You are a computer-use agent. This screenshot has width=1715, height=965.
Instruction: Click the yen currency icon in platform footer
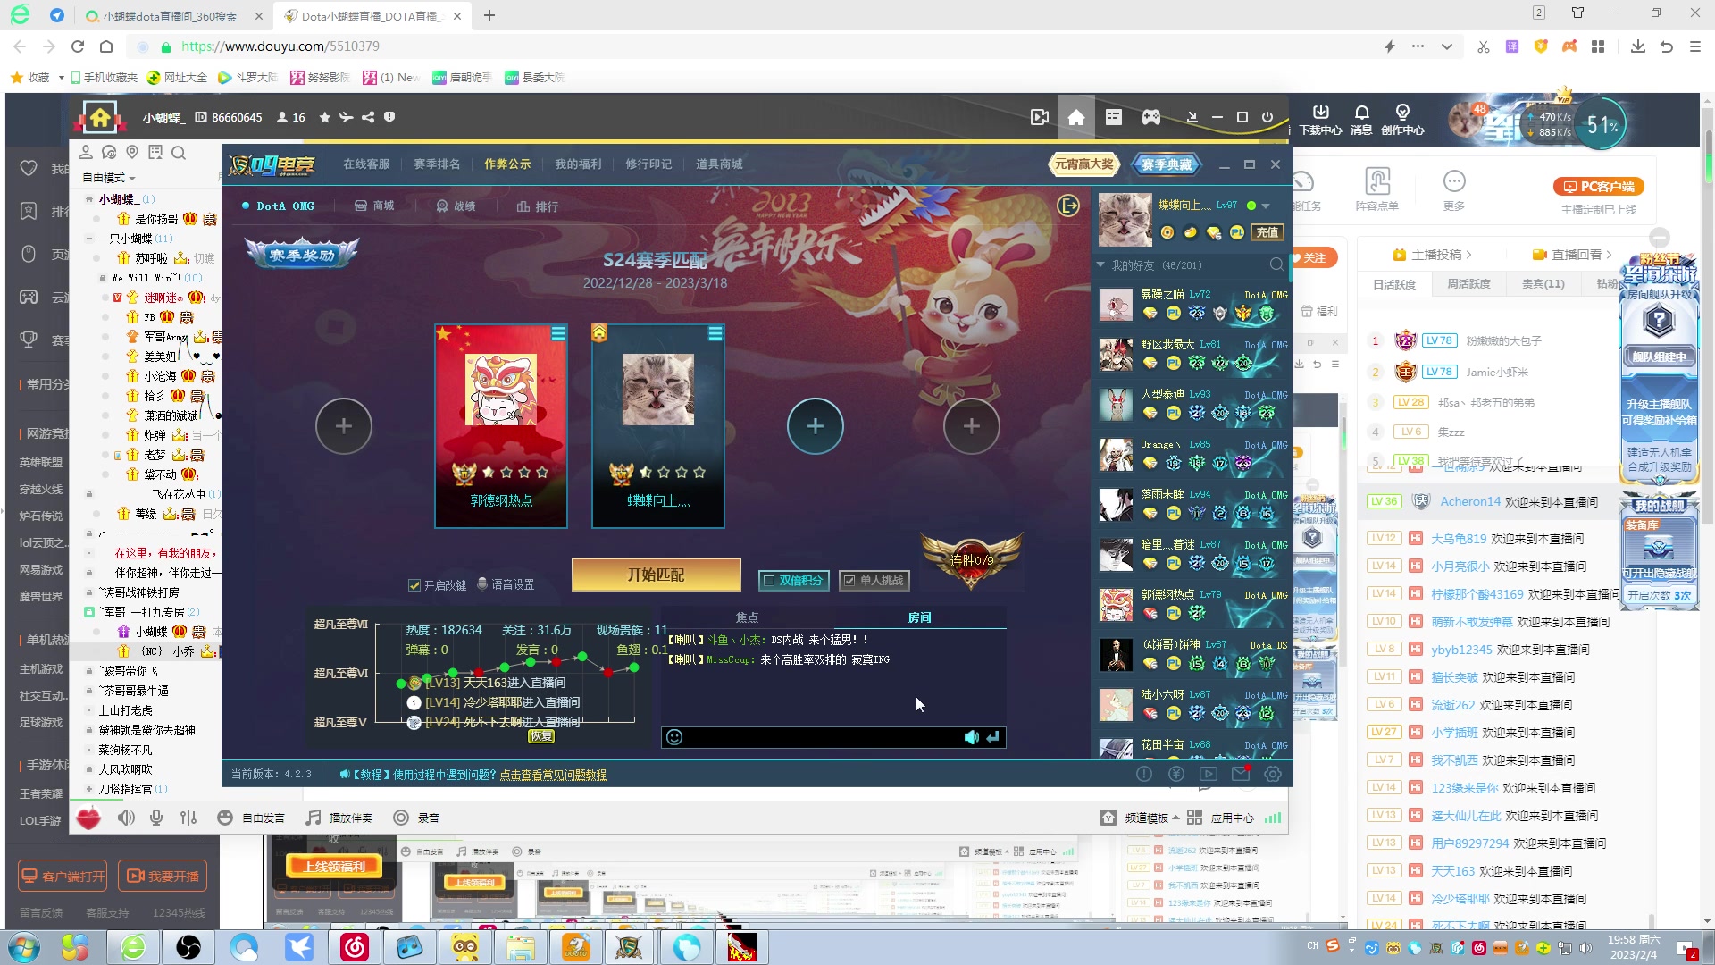tap(1176, 775)
